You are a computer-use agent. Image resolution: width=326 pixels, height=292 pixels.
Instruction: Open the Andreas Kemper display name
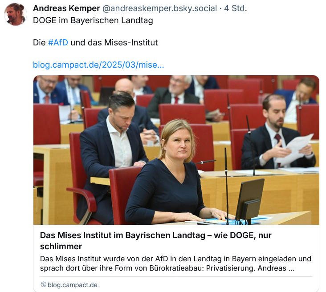click(x=66, y=8)
